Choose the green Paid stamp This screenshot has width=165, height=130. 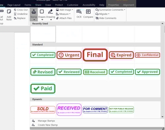pos(43,89)
